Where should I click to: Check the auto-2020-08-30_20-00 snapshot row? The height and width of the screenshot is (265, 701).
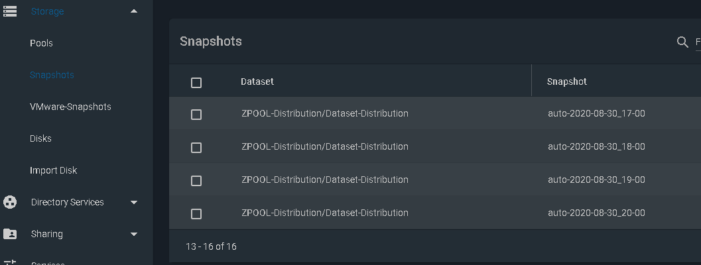[x=196, y=214]
